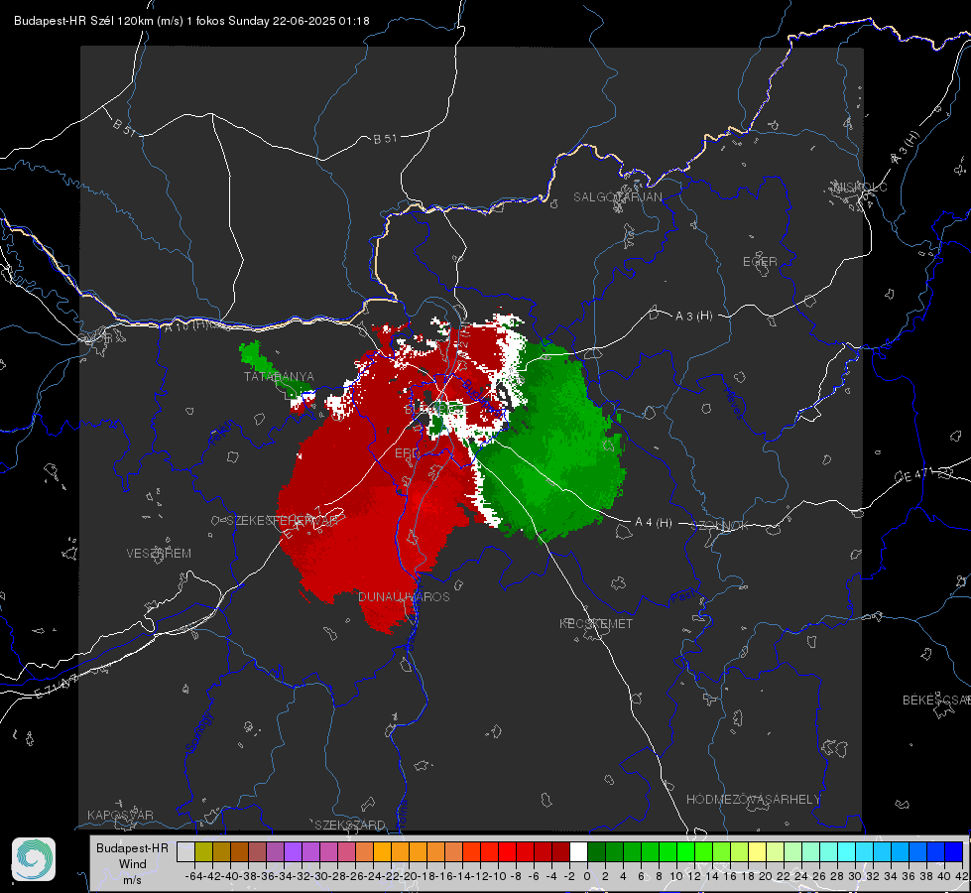Click the legend value '-64' tick label
Screen dimensions: 971x893
coord(194,876)
